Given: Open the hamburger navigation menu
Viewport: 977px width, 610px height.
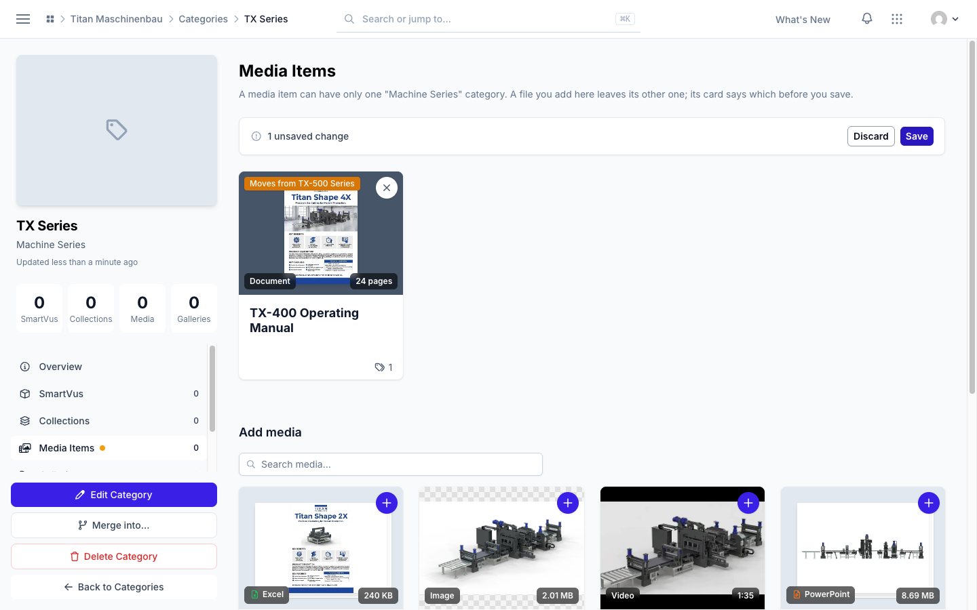Looking at the screenshot, I should [x=23, y=19].
